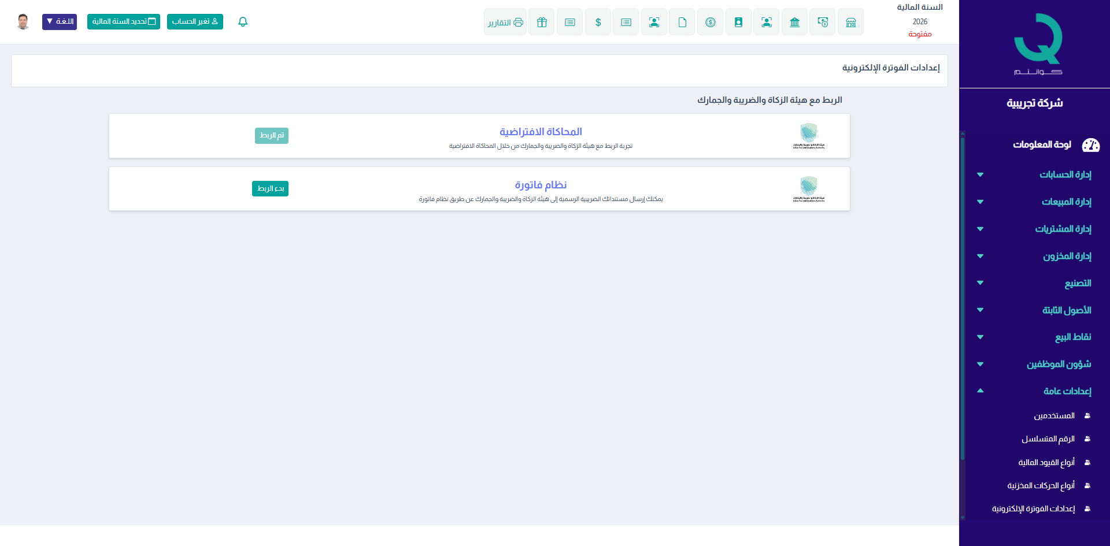The width and height of the screenshot is (1110, 546).
Task: Expand the إدارة المبيعات sidebar section
Action: point(1066,202)
